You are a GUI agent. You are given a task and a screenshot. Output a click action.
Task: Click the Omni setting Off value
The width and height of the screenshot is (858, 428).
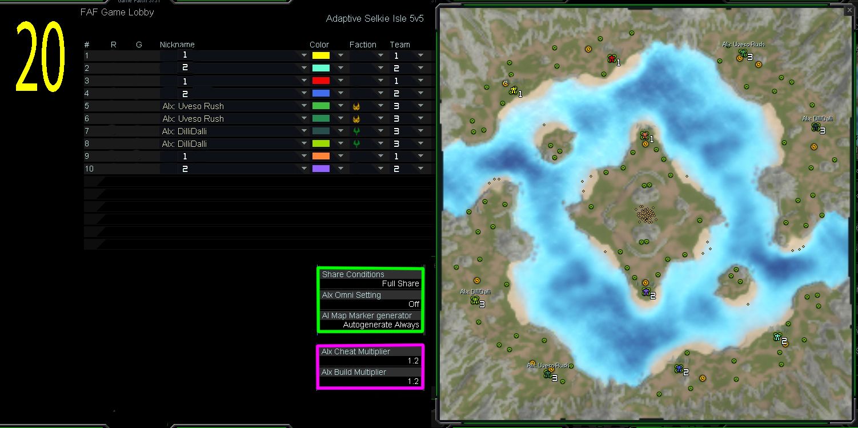coord(414,305)
